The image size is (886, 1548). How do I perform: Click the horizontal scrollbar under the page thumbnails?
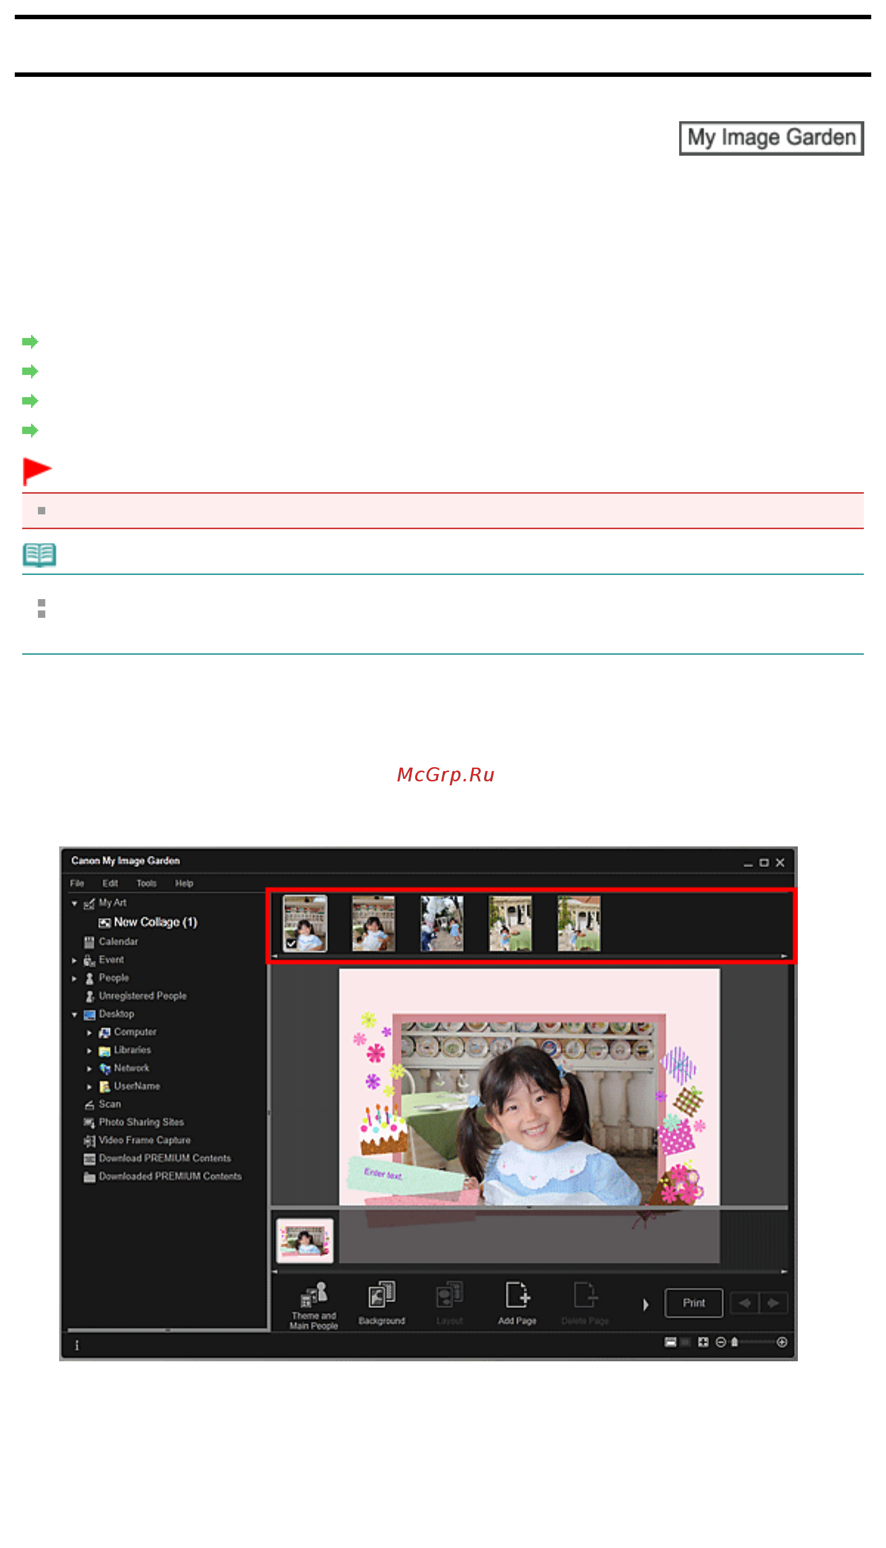[529, 1272]
